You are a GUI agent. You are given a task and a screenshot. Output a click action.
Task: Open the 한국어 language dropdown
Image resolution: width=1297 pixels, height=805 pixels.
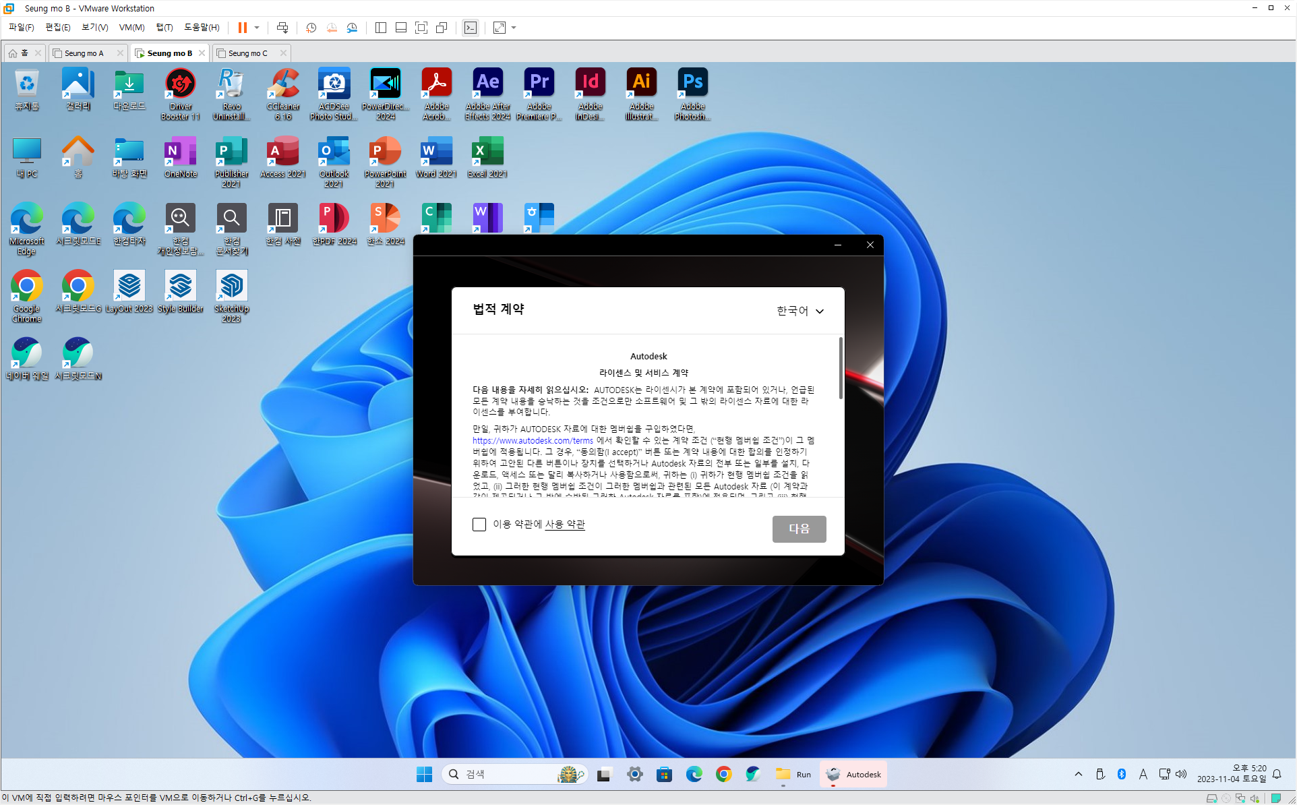pyautogui.click(x=800, y=311)
